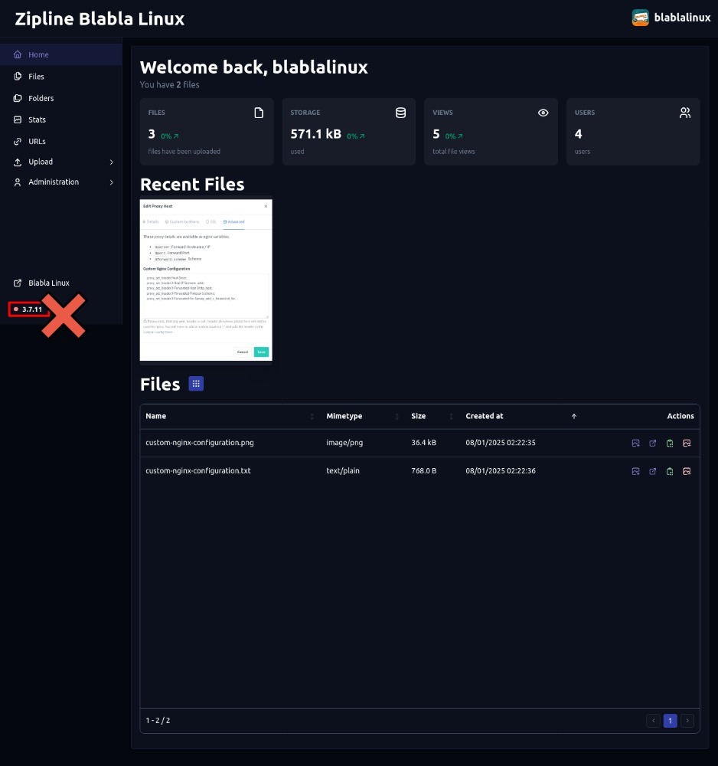Viewport: 718px width, 766px height.
Task: Open the Blabla Linux external link
Action: pos(48,283)
